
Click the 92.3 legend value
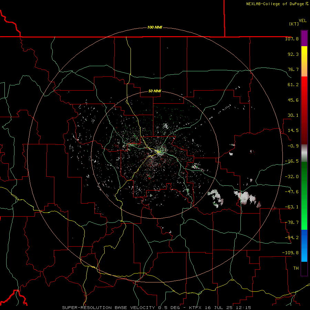pos(293,54)
